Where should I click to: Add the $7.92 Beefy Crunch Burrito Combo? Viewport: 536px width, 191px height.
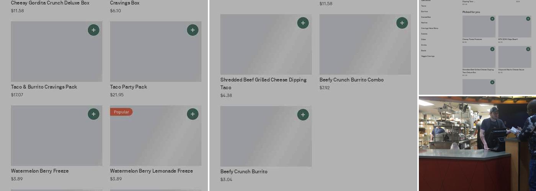(402, 23)
